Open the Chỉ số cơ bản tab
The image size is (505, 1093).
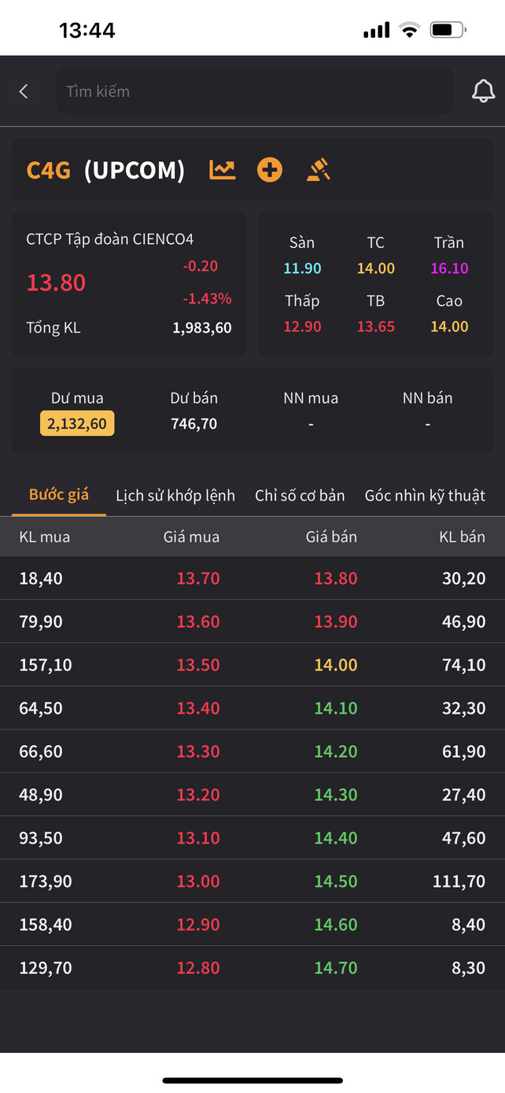(300, 496)
